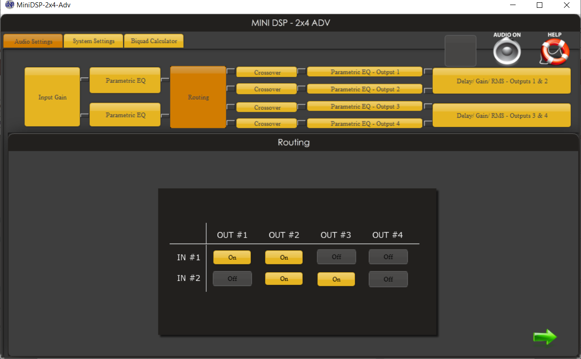Open Parametric EQ - Output 2
581x359 pixels.
coord(365,89)
